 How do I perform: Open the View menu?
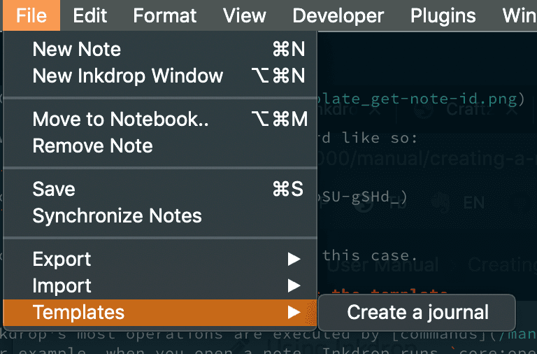pyautogui.click(x=245, y=15)
